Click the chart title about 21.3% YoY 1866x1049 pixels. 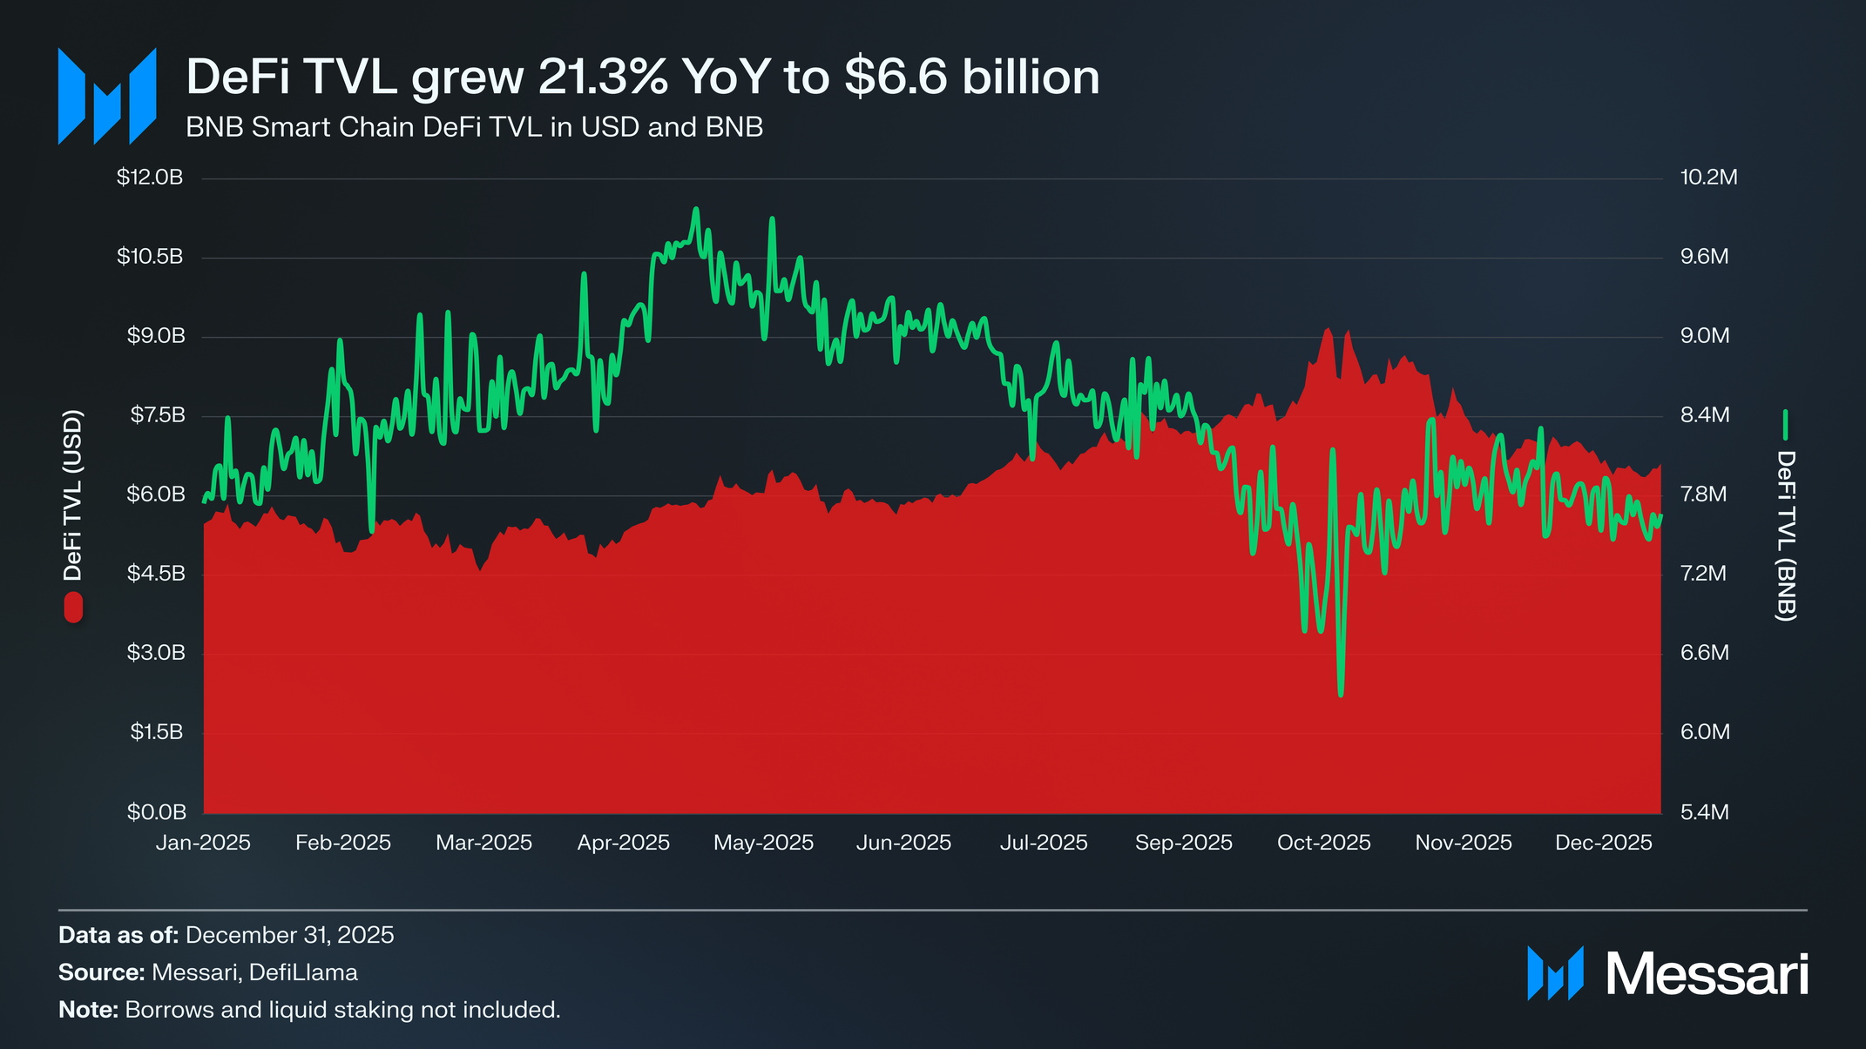(x=642, y=77)
